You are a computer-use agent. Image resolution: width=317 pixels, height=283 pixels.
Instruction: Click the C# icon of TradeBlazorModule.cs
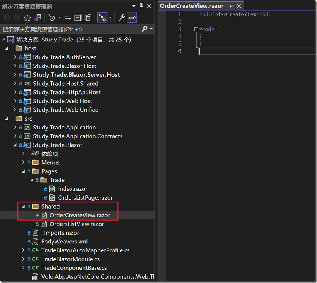click(35, 259)
